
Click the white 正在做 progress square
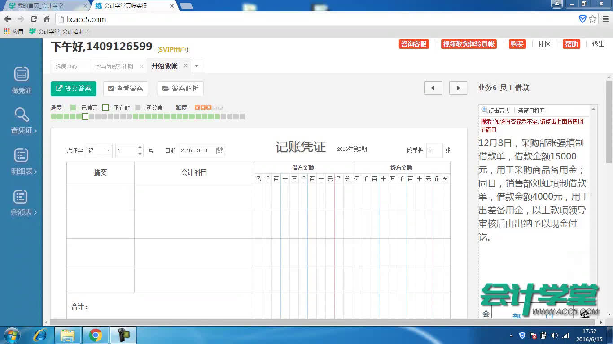[85, 116]
